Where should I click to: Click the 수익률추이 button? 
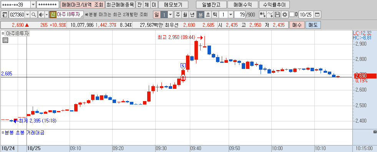274,5
